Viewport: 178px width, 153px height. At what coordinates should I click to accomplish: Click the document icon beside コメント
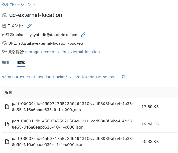pyautogui.click(x=4, y=26)
